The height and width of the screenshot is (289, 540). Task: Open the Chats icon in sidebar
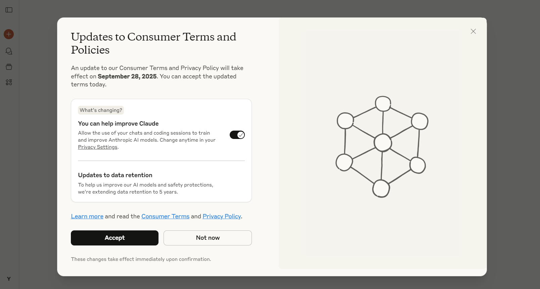[x=9, y=51]
